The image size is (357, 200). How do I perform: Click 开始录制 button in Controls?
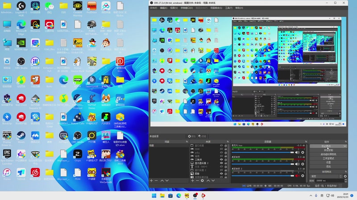tap(328, 150)
